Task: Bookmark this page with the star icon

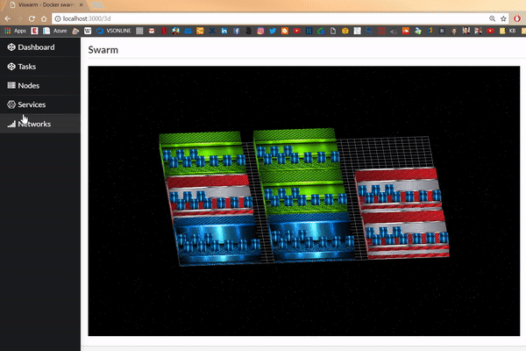Action: coord(503,18)
